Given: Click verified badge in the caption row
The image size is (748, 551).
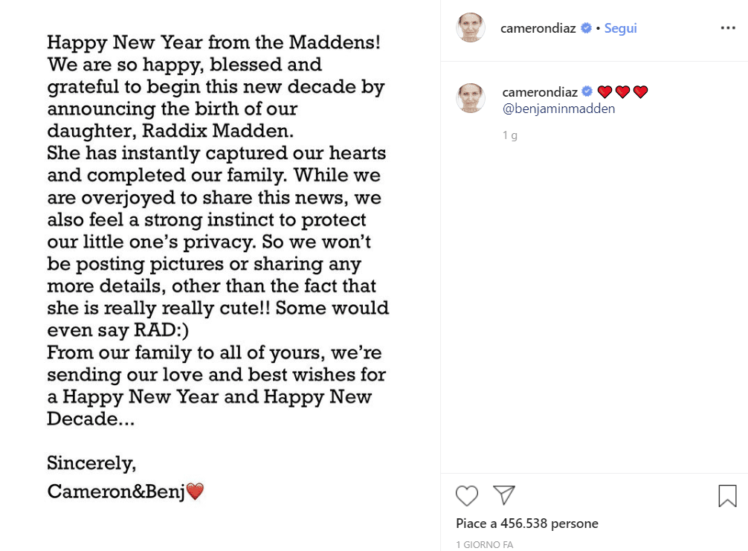Looking at the screenshot, I should coord(587,91).
